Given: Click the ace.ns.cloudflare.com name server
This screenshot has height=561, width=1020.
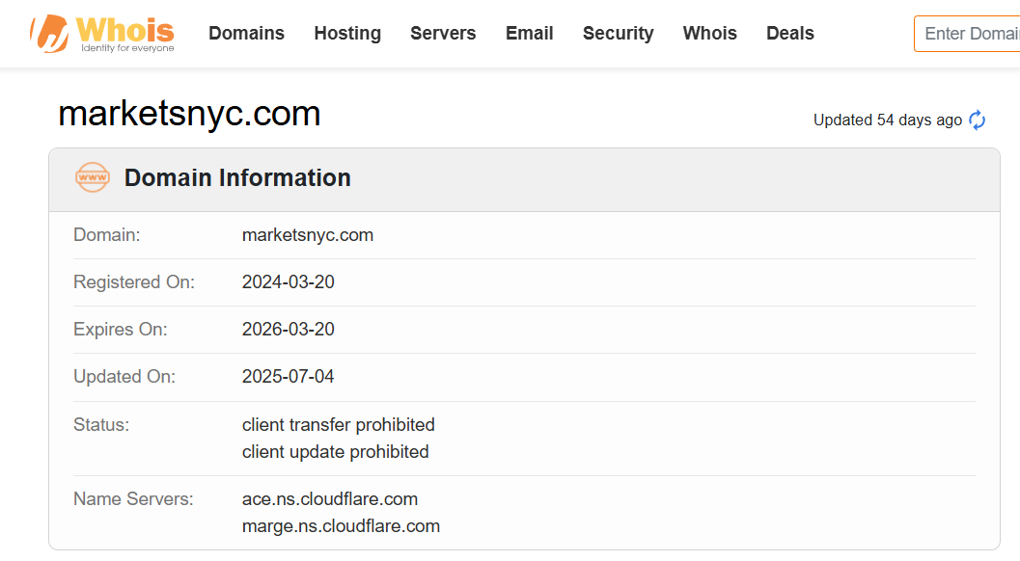Looking at the screenshot, I should pyautogui.click(x=330, y=499).
